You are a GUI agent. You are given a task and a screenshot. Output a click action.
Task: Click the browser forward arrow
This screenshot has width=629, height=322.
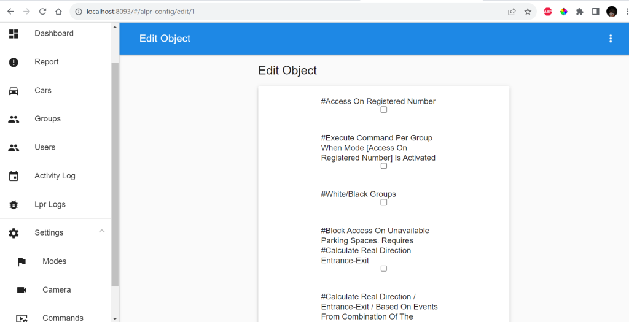click(x=26, y=12)
